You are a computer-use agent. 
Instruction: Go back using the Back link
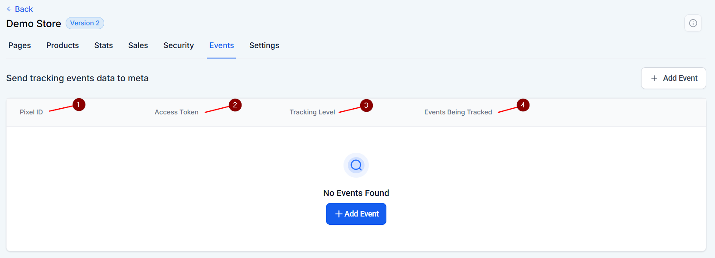[x=20, y=9]
